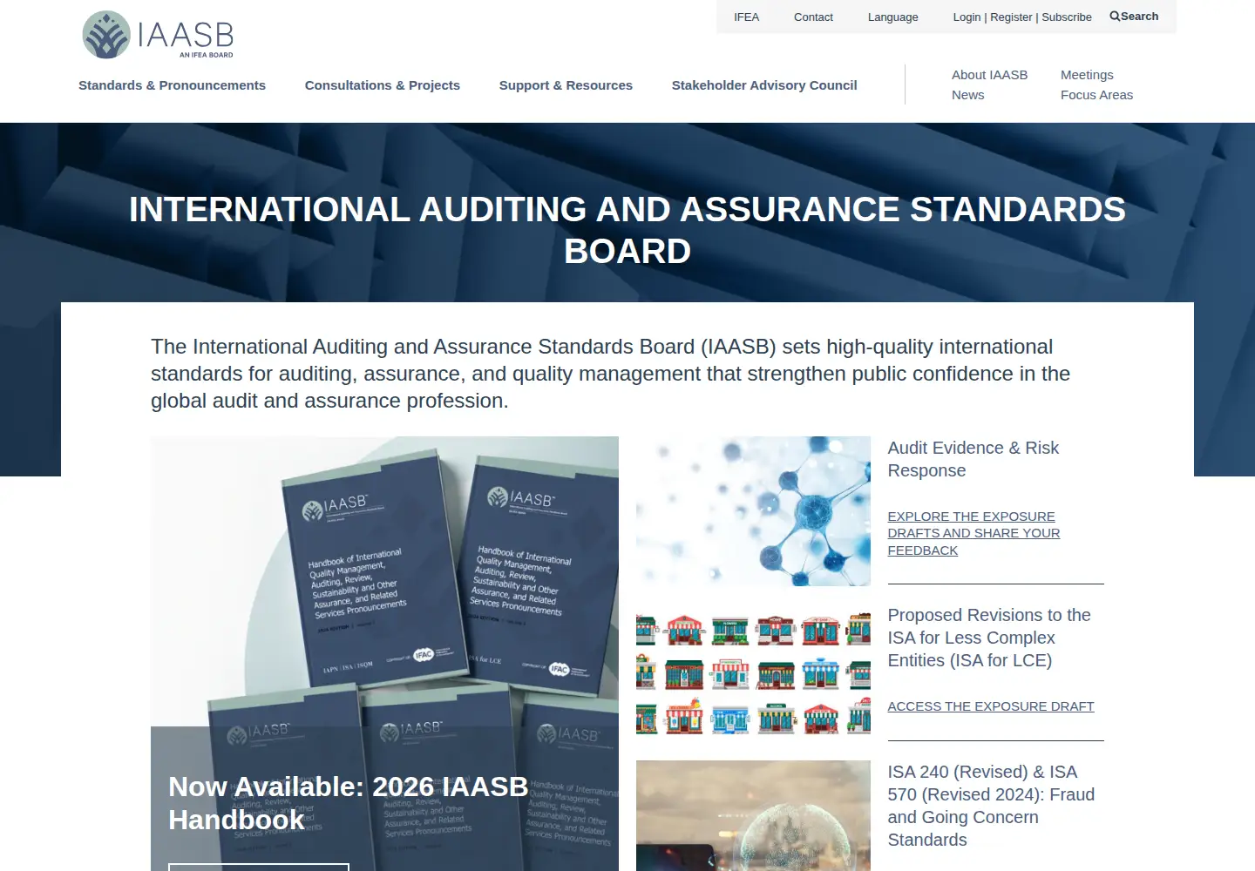Open the Language selector
Screen dimensions: 1255x871
(x=893, y=17)
